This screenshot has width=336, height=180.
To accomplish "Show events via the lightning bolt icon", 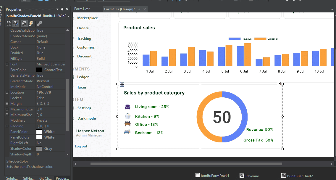I will [x=31, y=23].
